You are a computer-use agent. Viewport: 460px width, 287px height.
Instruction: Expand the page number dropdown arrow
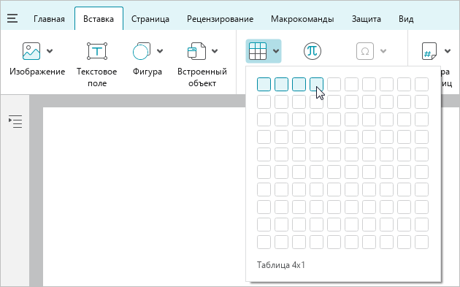tap(448, 51)
